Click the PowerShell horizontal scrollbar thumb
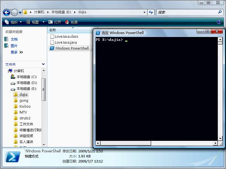This screenshot has width=226, height=169. click(x=126, y=143)
